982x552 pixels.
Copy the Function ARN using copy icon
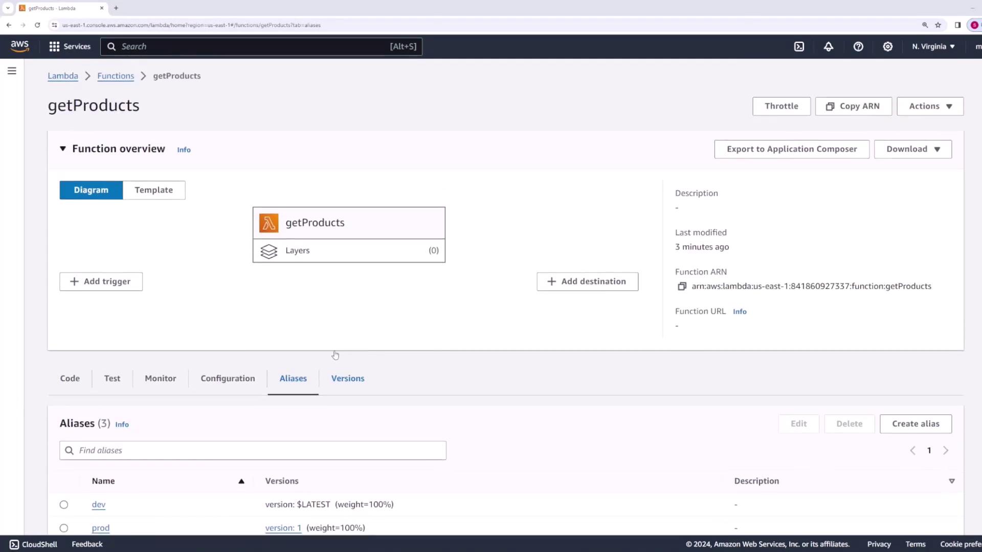pos(682,286)
